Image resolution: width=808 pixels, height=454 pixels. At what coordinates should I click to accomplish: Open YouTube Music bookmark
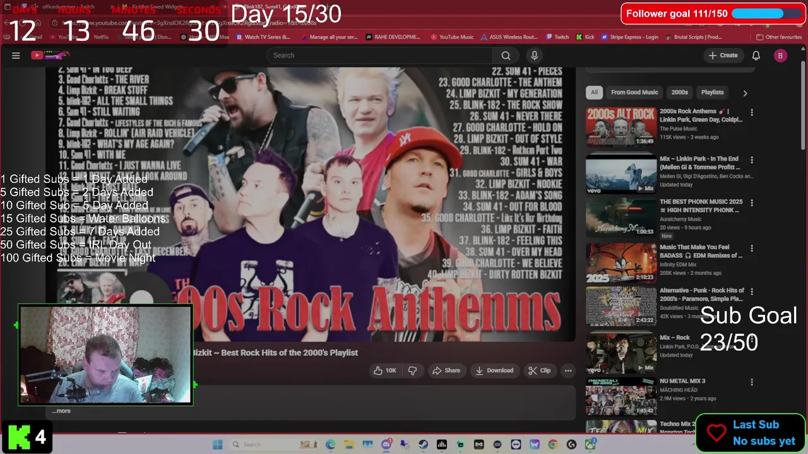[x=451, y=37]
